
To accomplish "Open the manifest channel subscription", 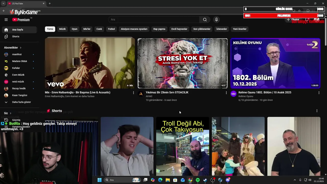I will point(19,54).
